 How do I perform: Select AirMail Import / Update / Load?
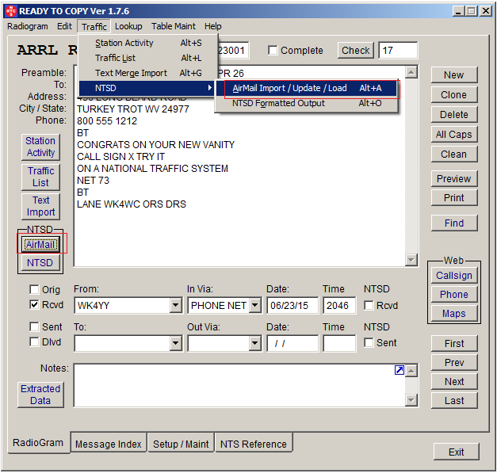[x=307, y=88]
